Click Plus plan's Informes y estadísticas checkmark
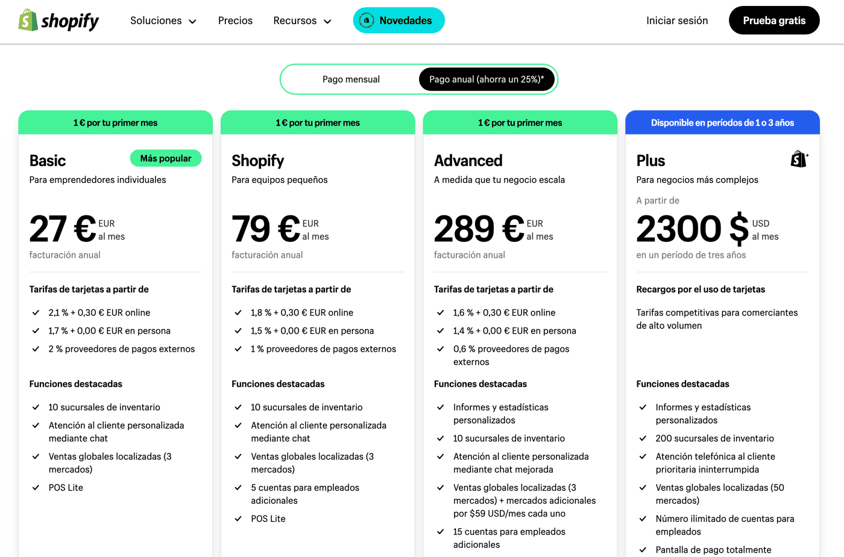Screen dimensions: 844x557 coord(643,407)
